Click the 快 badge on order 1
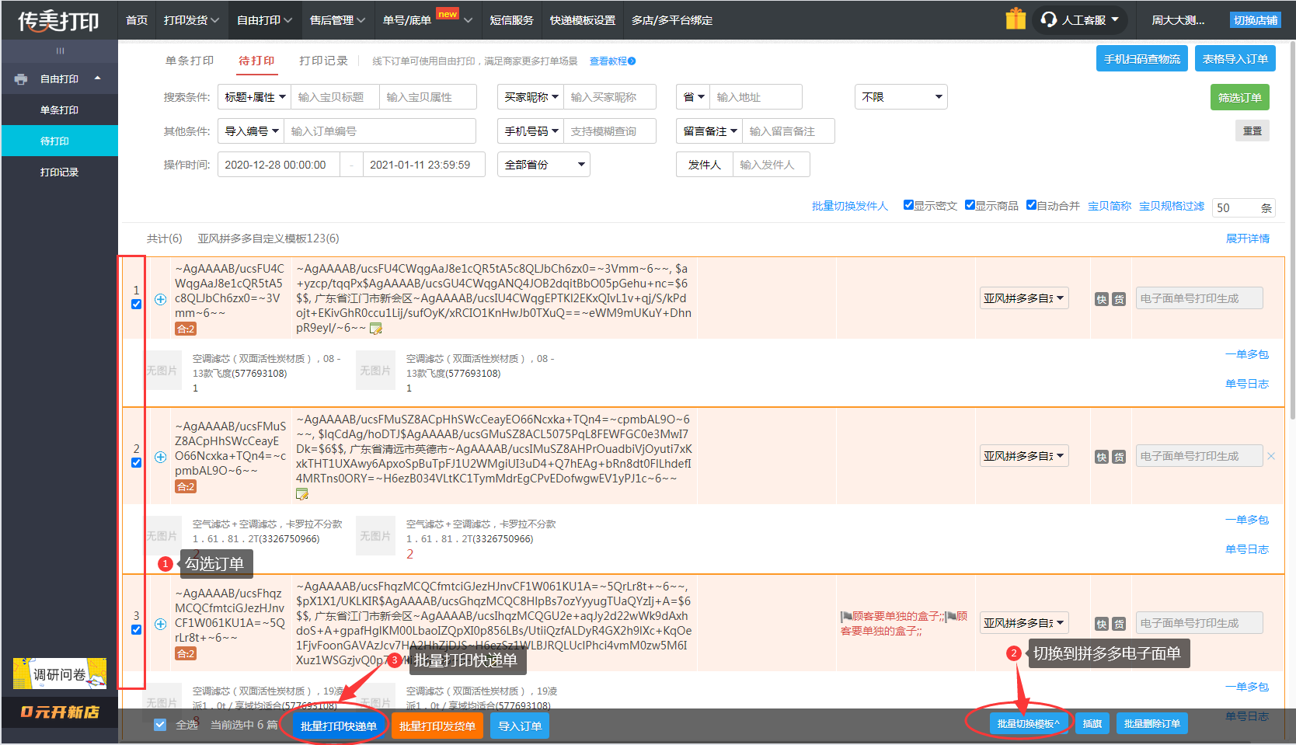 click(x=1101, y=299)
